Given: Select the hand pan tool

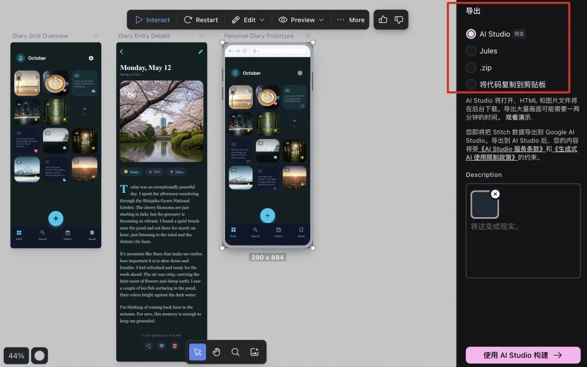Looking at the screenshot, I should click(x=216, y=352).
